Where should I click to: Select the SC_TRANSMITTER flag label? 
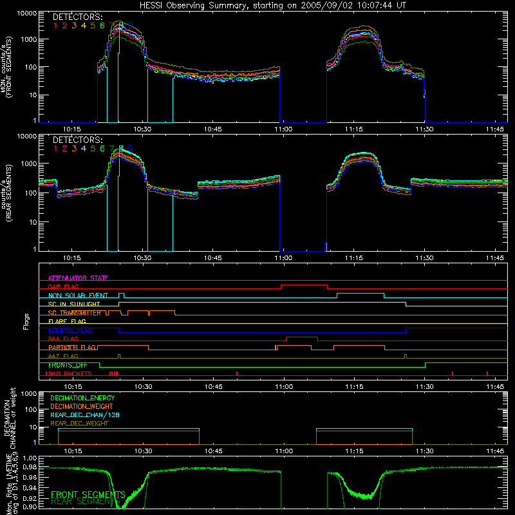pyautogui.click(x=74, y=313)
